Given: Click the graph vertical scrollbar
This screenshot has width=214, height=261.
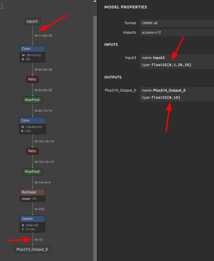Looking at the screenshot, I should pyautogui.click(x=95, y=138).
